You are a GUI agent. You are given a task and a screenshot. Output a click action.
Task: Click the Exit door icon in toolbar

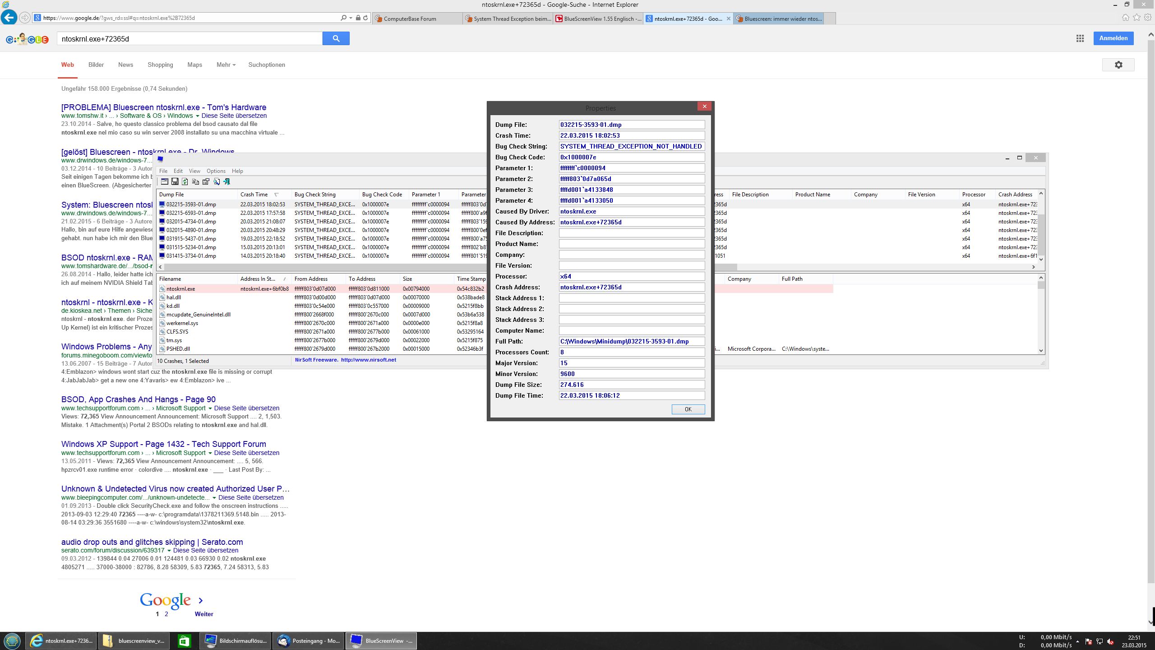coord(227,181)
